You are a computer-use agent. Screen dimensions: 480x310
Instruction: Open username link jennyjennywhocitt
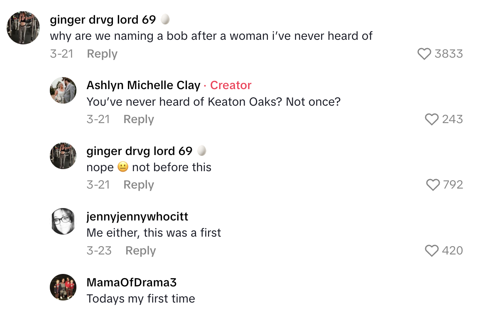(137, 217)
